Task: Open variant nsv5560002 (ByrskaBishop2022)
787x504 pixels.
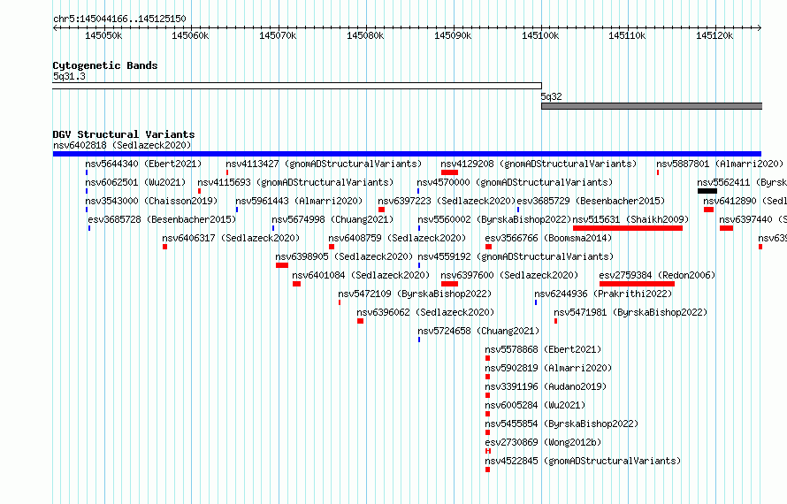Action: coord(494,219)
